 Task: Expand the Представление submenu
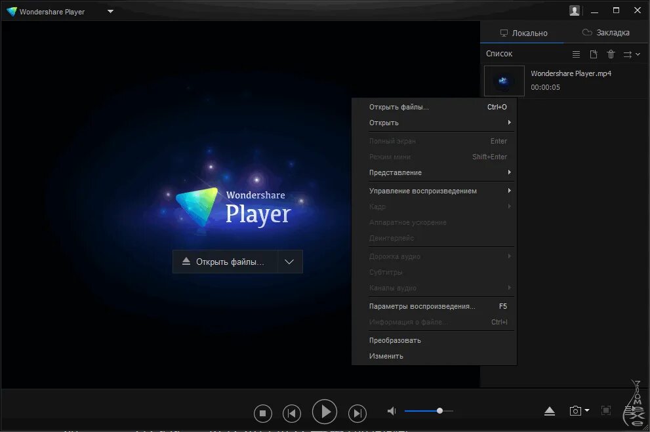pyautogui.click(x=434, y=172)
